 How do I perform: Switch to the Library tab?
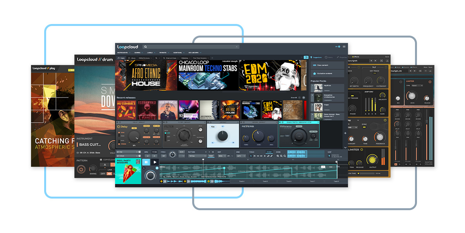coord(132,58)
